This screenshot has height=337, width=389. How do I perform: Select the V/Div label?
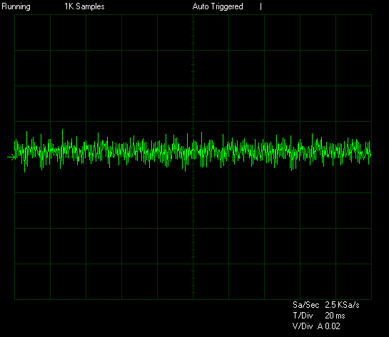click(303, 326)
